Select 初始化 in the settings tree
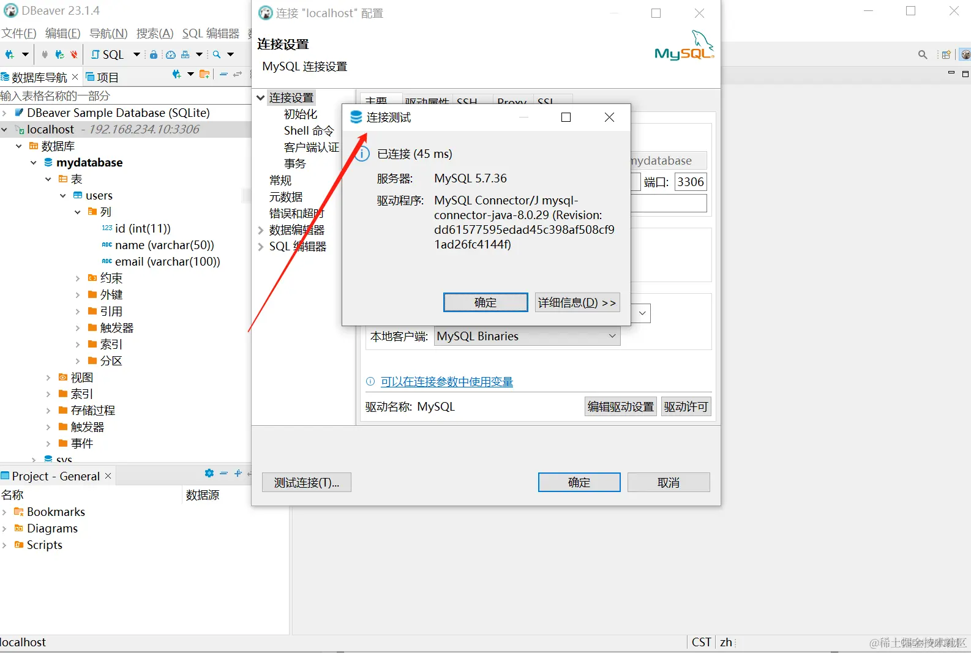The width and height of the screenshot is (971, 653). (x=301, y=114)
